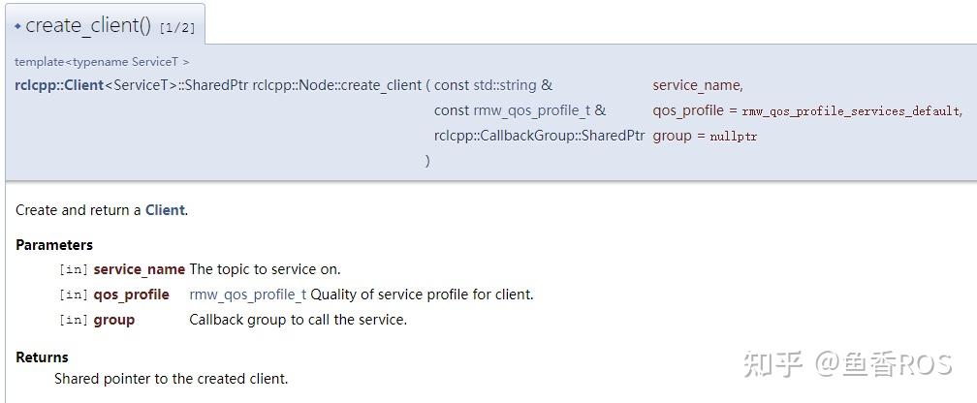Click the [1/2] overload indicator
Image resolution: width=977 pixels, height=403 pixels.
[x=177, y=28]
